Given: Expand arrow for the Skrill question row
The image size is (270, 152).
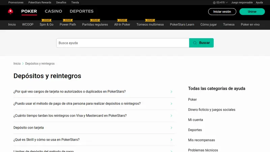Looking at the screenshot, I should point(171,140).
